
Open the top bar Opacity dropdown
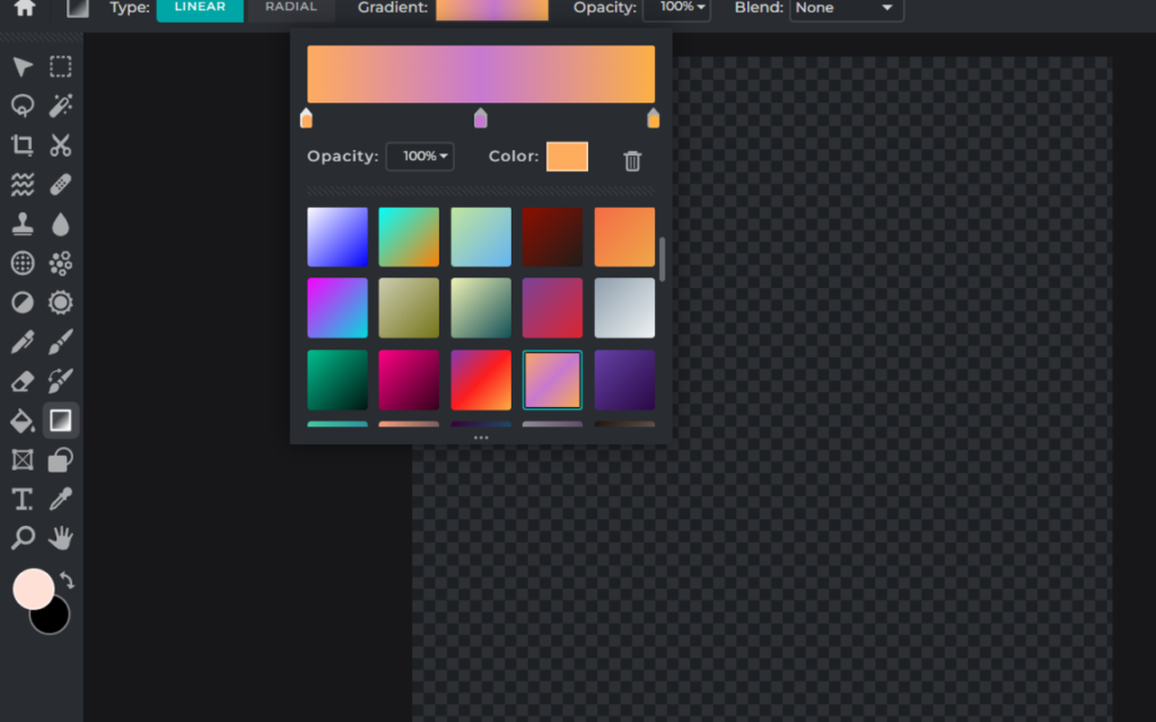(x=676, y=8)
